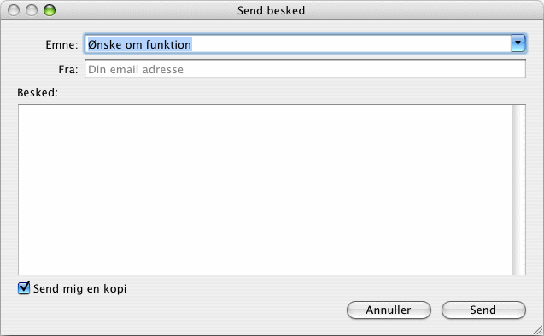Click the resize grip in window corner

tap(538, 330)
